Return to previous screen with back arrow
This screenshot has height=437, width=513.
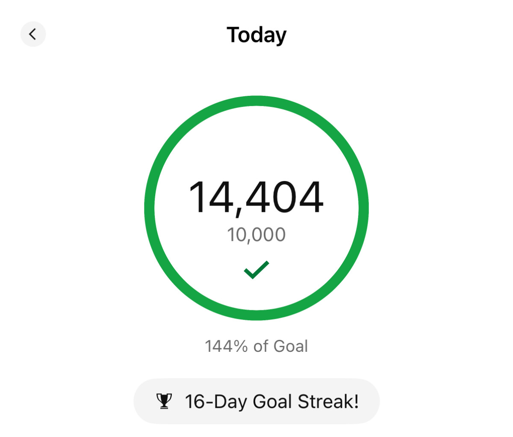[x=33, y=34]
